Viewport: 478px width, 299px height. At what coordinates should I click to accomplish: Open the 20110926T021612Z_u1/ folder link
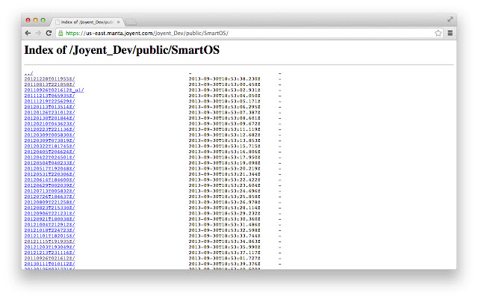point(54,90)
